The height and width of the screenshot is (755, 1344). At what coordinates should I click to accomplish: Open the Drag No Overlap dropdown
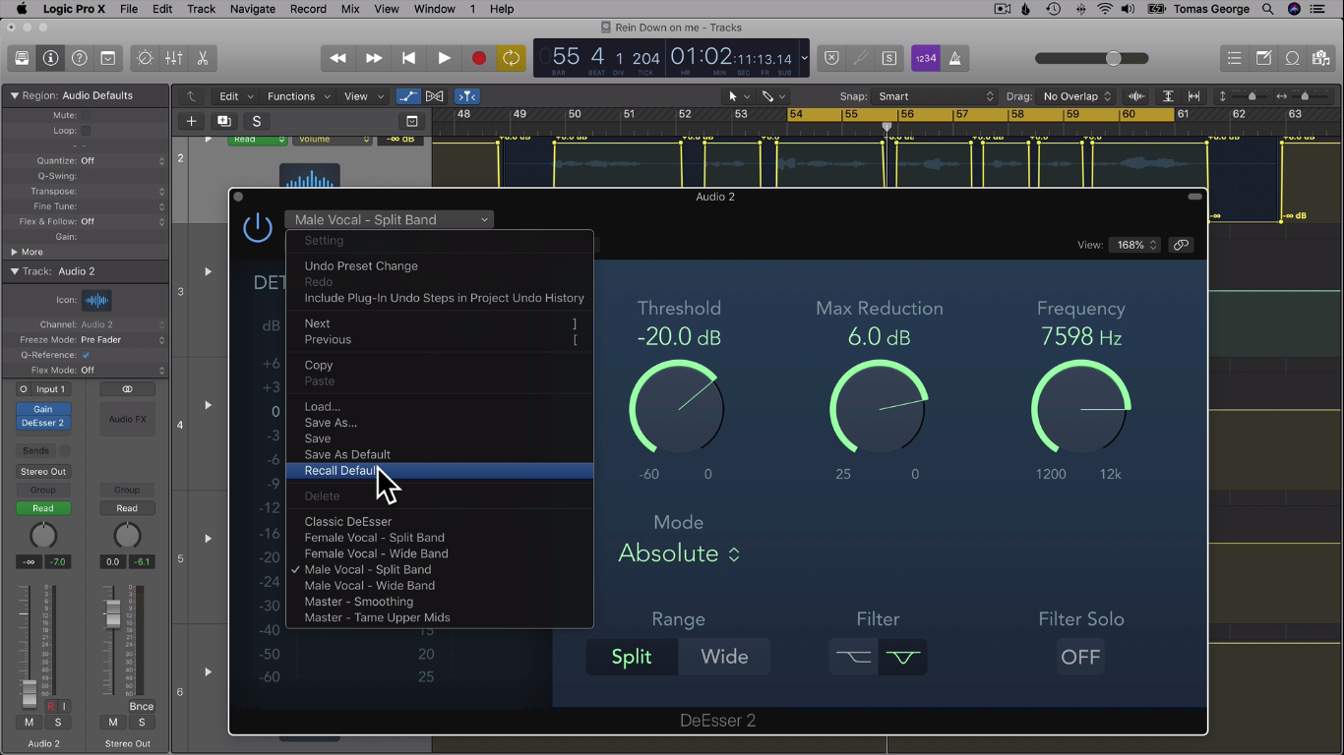coord(1076,96)
